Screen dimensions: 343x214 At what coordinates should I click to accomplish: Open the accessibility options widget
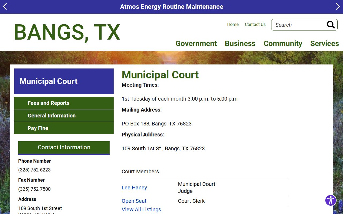[x=331, y=200]
